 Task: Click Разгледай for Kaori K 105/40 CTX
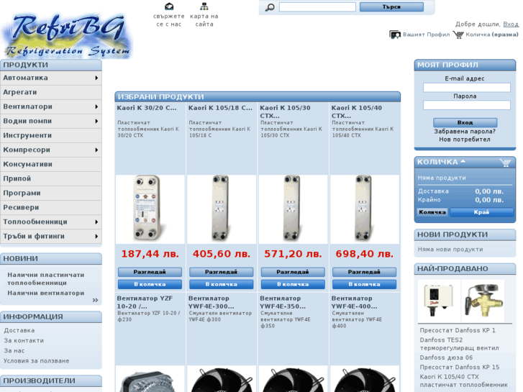[364, 272]
